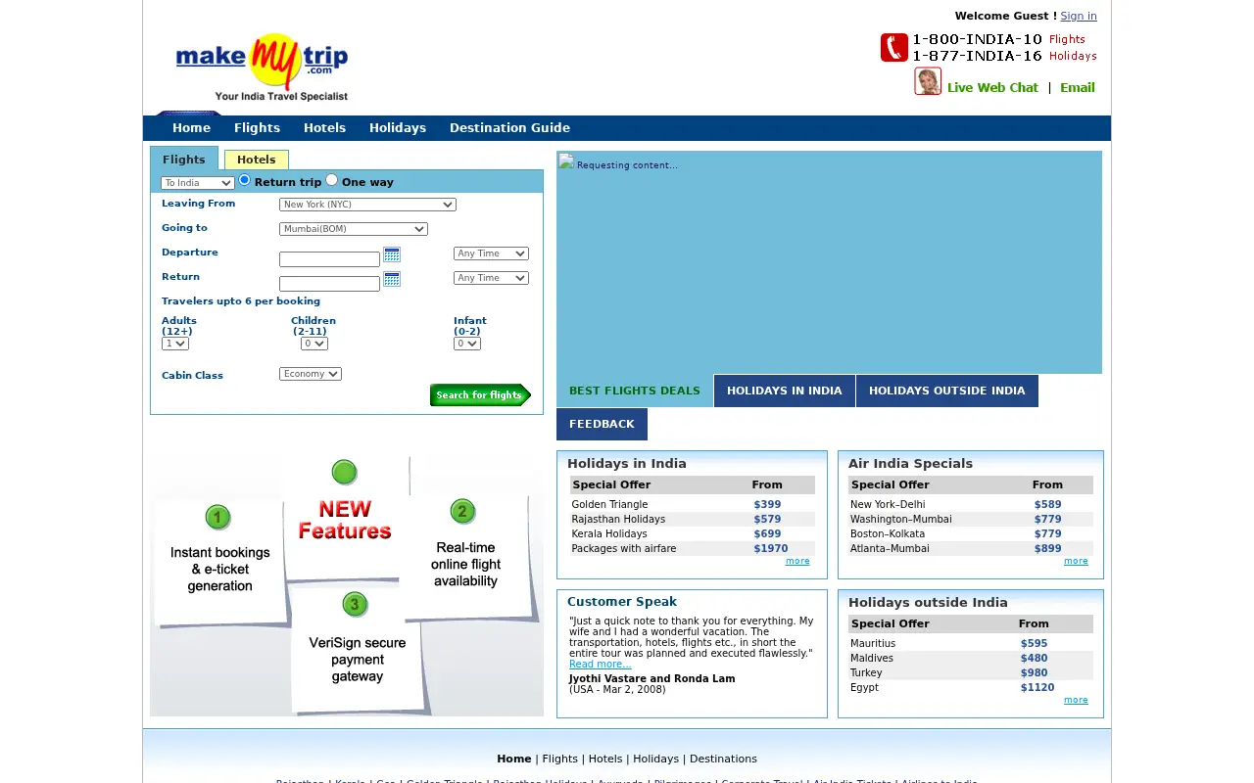This screenshot has height=783, width=1254.
Task: Expand the Leaving From New York dropdown
Action: click(367, 205)
